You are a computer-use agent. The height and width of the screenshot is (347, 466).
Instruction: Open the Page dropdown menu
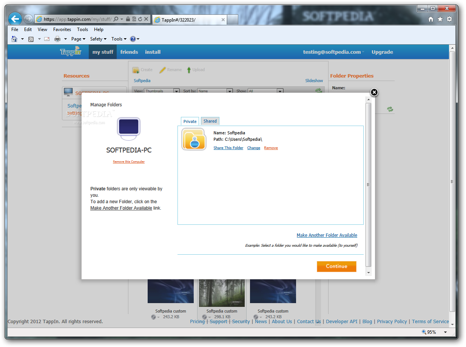(x=78, y=39)
